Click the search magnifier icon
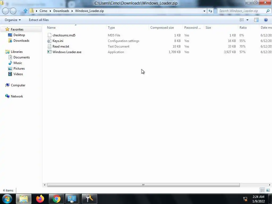Screen dimensions: 272x204 268,11
